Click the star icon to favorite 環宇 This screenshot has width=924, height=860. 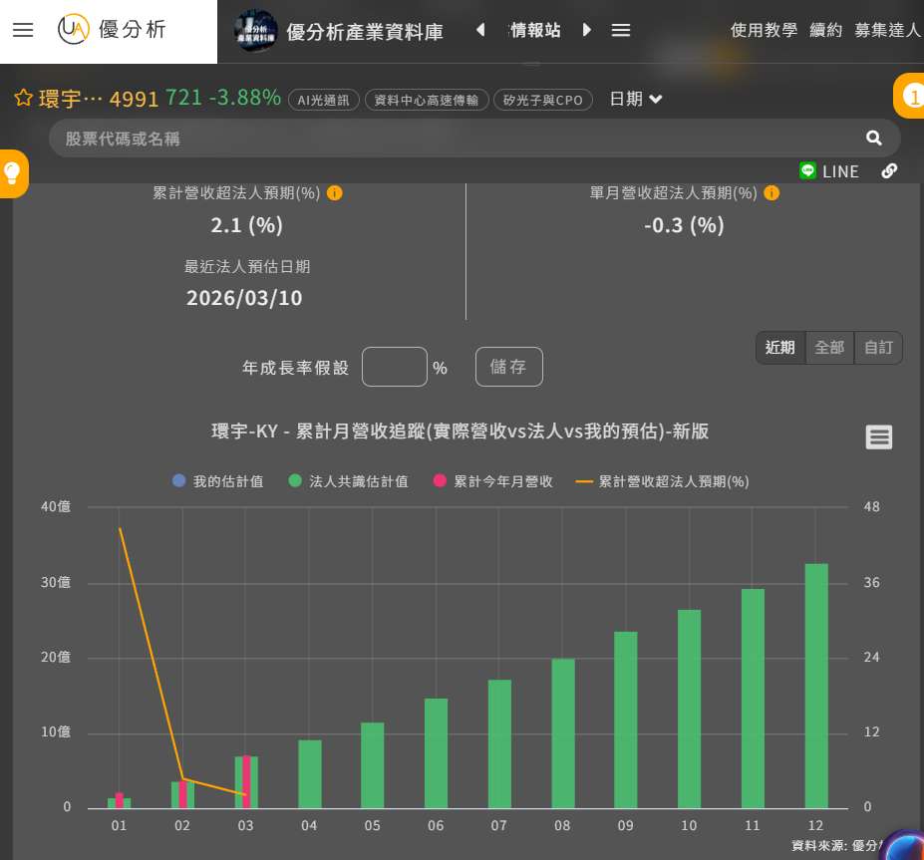pyautogui.click(x=24, y=99)
